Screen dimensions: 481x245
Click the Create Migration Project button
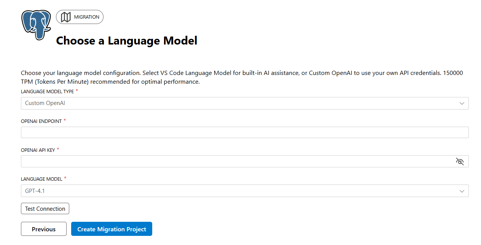coord(111,229)
